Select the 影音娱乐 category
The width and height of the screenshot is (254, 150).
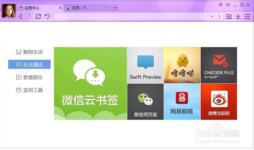click(29, 77)
